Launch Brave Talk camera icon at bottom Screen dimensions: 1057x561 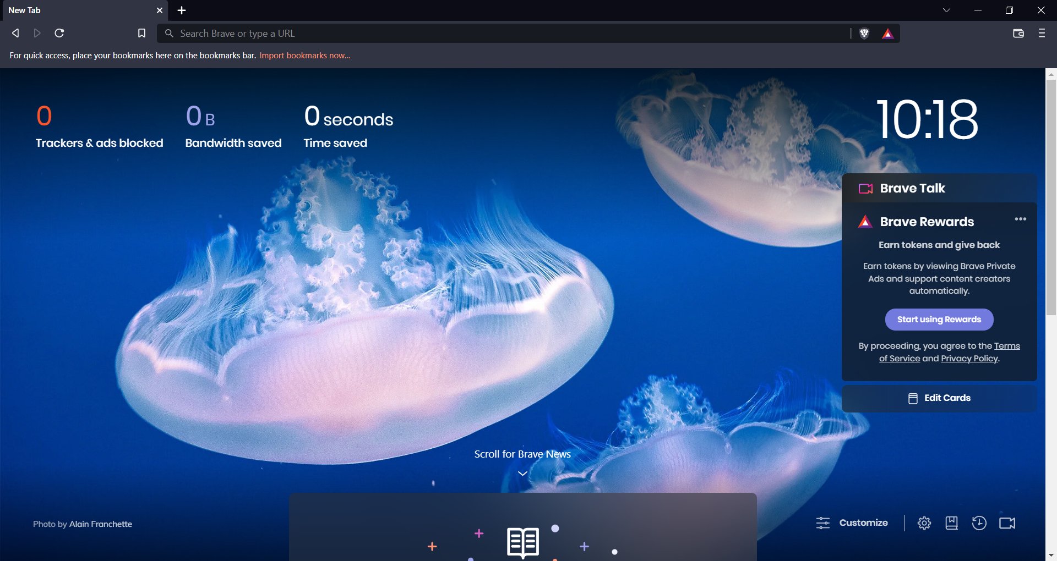click(1007, 523)
